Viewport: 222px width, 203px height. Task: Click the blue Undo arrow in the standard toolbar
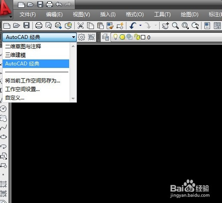coord(133,26)
